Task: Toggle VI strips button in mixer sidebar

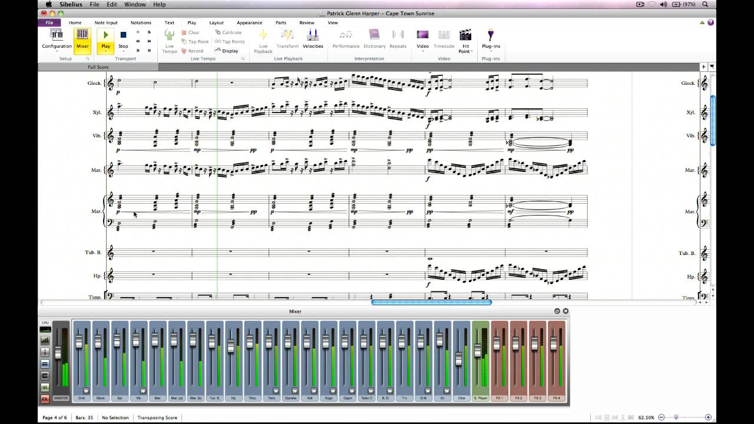Action: (45, 387)
